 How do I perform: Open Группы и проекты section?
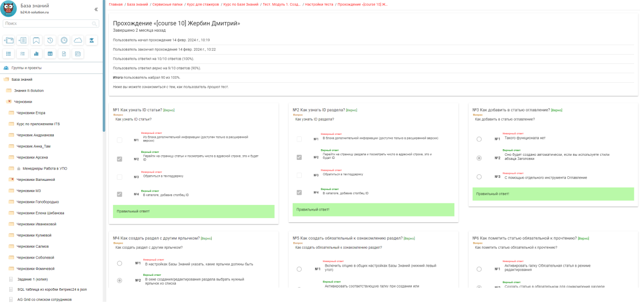click(27, 68)
